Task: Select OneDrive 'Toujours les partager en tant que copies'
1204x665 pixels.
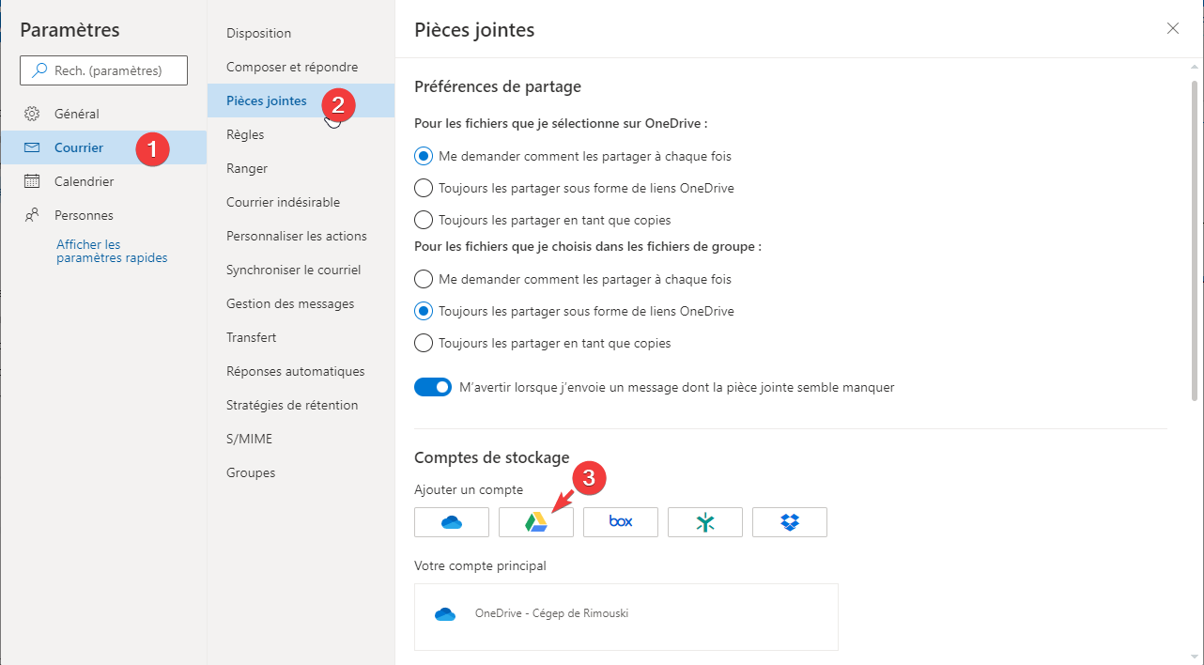Action: [x=424, y=220]
